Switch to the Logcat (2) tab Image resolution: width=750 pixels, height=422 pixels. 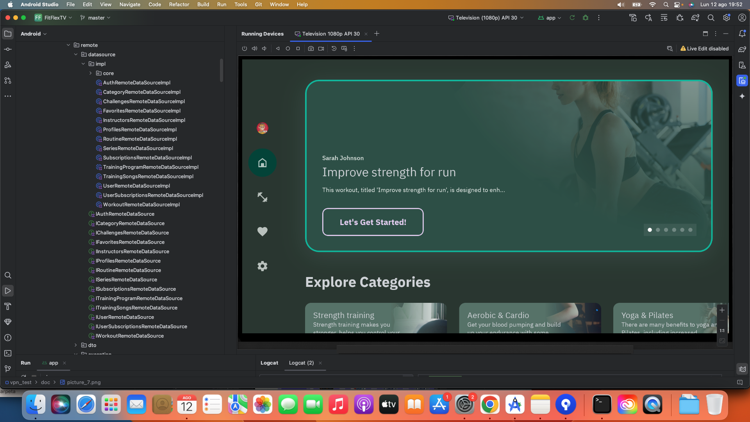coord(301,363)
